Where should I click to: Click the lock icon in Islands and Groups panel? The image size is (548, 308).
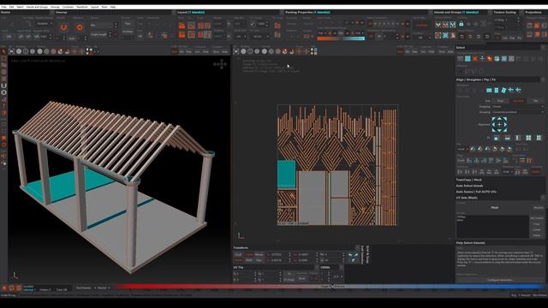click(461, 25)
